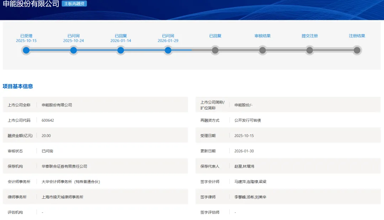Click the gray 审核结果 timeline node
Viewport: 384px width, 220px height.
(x=262, y=50)
